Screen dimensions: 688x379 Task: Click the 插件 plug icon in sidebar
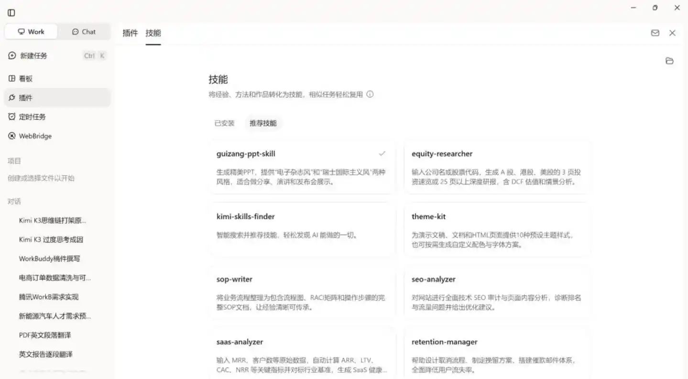tap(12, 97)
